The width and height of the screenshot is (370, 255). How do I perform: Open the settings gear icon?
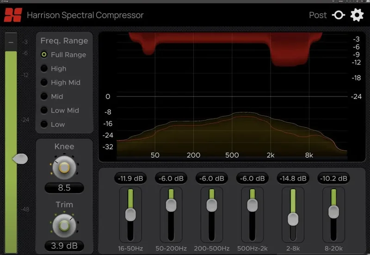point(357,15)
